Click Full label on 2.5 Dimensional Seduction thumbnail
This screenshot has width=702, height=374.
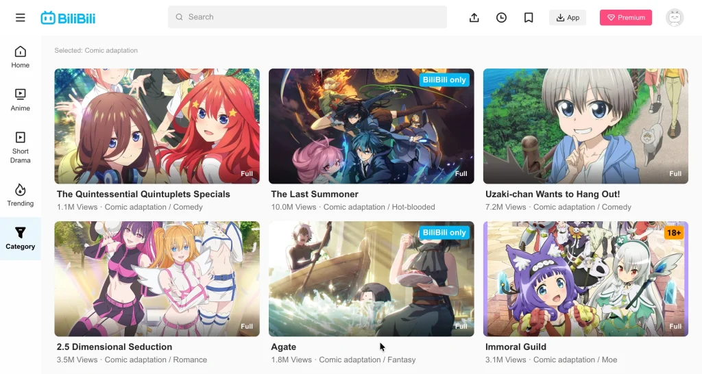247,326
